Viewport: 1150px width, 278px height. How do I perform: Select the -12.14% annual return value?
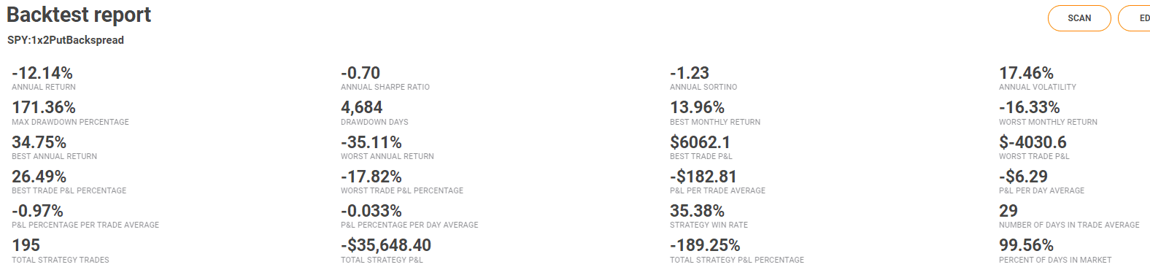42,73
